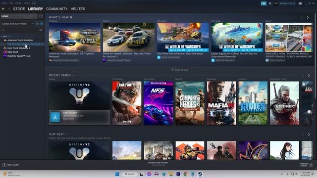Go back with the navigation arrow
Screen dimensions: 317x178
pyautogui.click(x=3, y=9)
